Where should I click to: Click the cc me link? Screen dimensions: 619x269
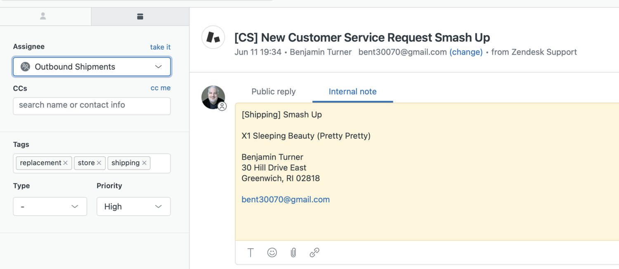(x=161, y=88)
